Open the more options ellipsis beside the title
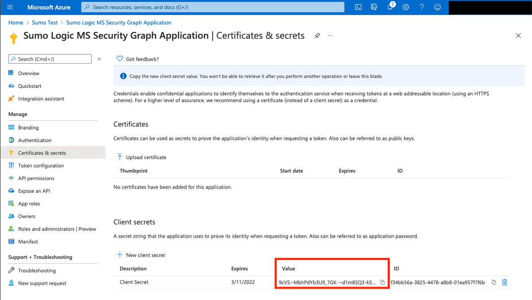Screen dimensions: 532x300 [330, 36]
